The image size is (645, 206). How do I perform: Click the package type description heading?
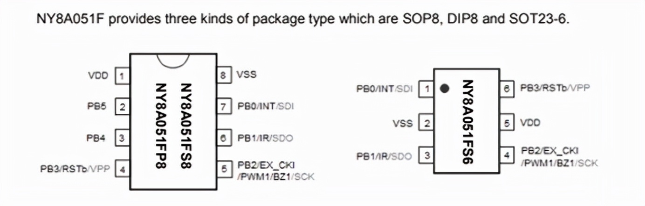click(303, 21)
